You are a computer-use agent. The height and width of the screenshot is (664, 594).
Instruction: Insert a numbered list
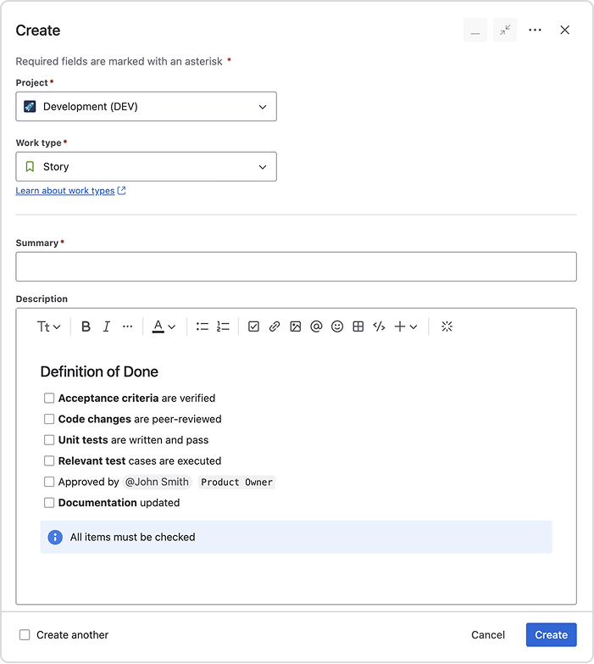223,326
